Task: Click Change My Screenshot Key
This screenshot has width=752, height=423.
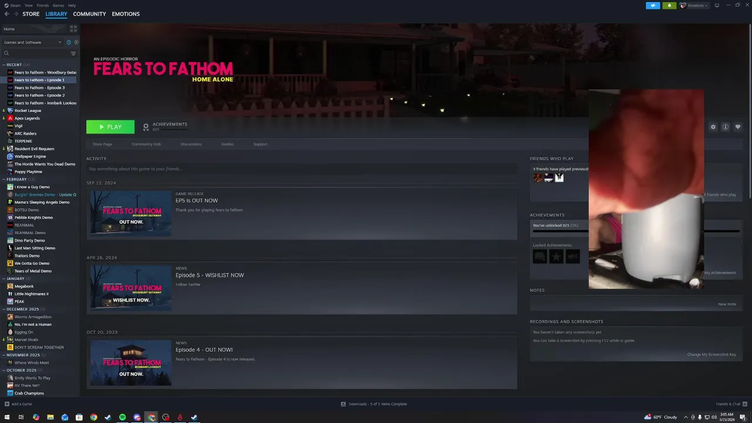Action: click(x=711, y=355)
